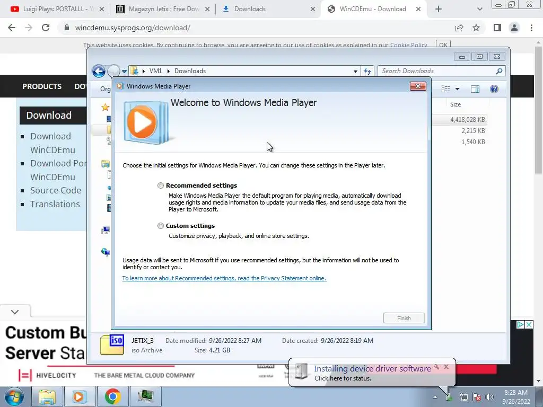The height and width of the screenshot is (407, 543).
Task: Click the volume speaker tray icon
Action: click(489, 397)
